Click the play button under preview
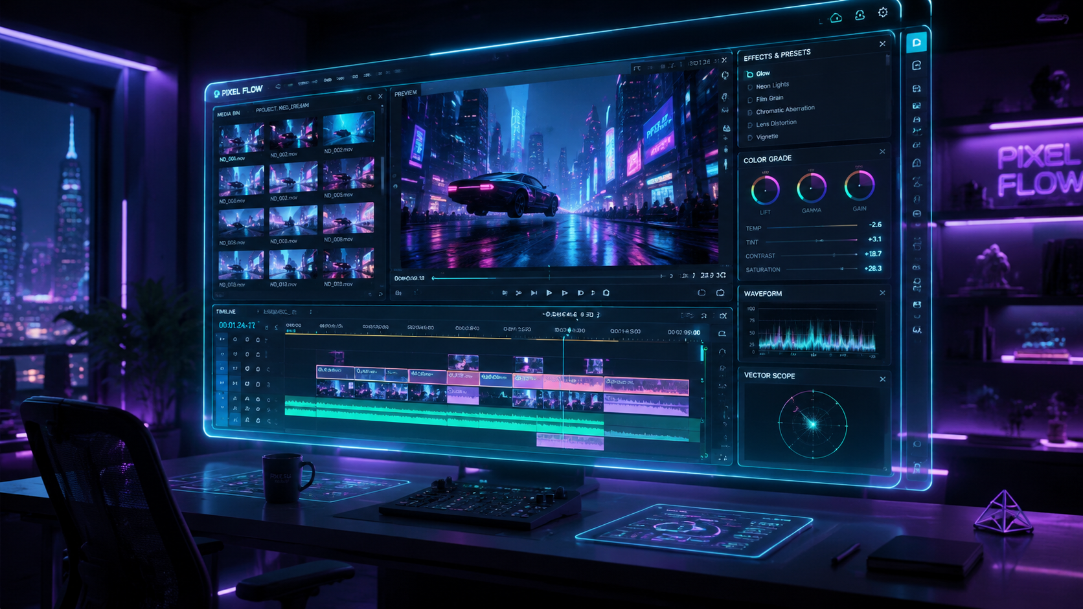Image resolution: width=1083 pixels, height=609 pixels. [549, 293]
